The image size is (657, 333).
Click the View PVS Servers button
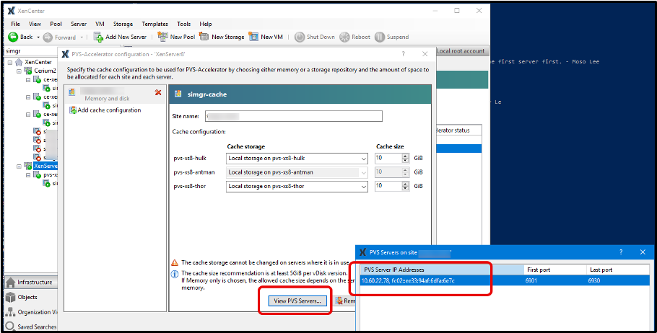coord(296,301)
